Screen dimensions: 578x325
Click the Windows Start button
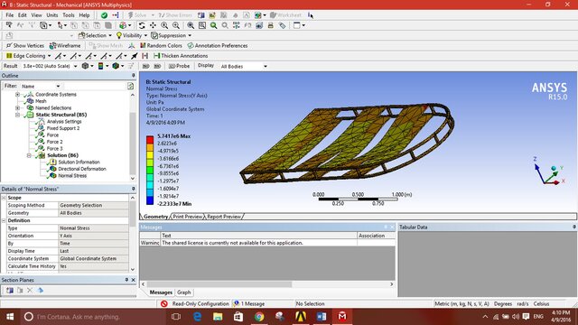10,317
